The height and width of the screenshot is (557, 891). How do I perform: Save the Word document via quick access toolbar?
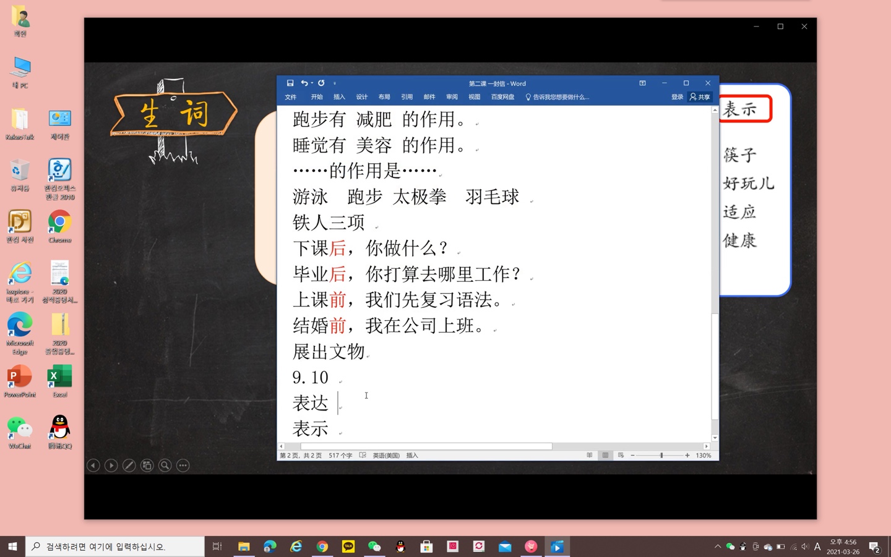click(x=290, y=83)
